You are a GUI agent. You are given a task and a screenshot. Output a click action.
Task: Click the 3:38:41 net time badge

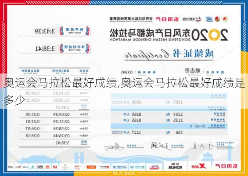coord(54,48)
